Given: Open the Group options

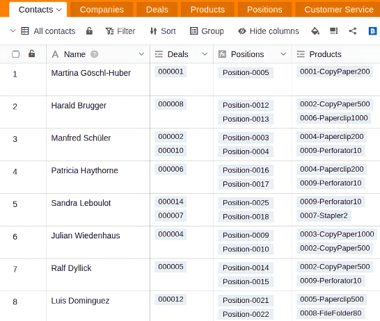Looking at the screenshot, I should coord(207,31).
